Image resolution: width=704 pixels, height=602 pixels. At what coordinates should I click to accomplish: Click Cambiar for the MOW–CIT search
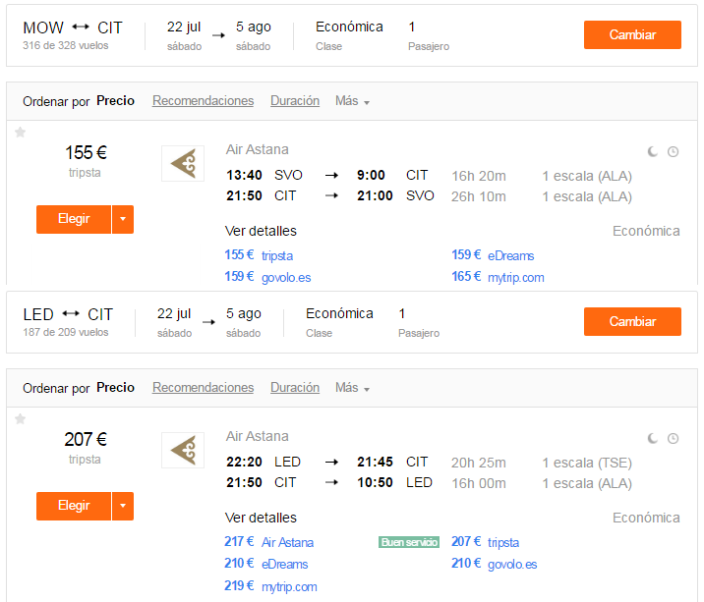click(x=632, y=34)
